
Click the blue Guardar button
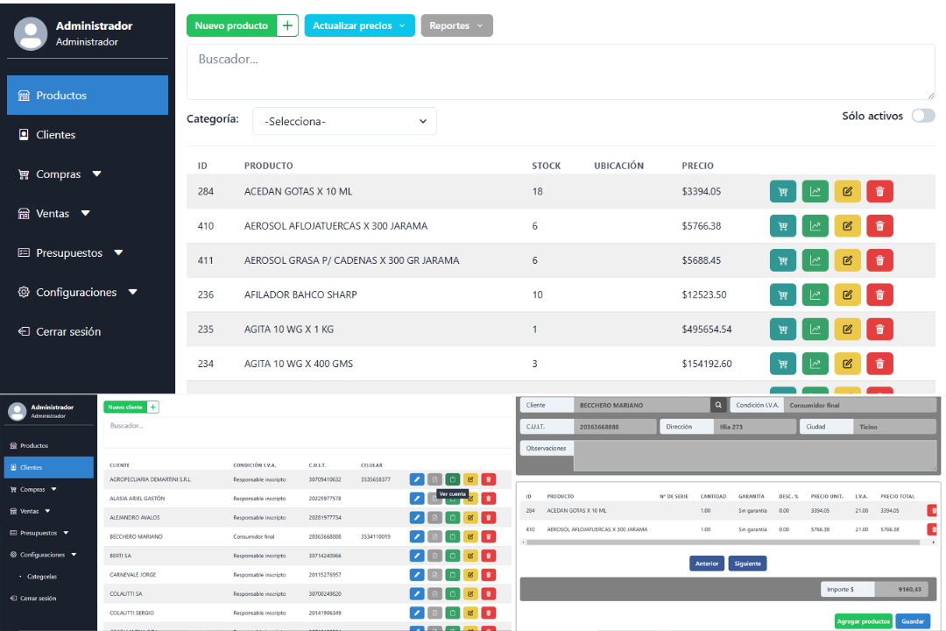pyautogui.click(x=912, y=621)
